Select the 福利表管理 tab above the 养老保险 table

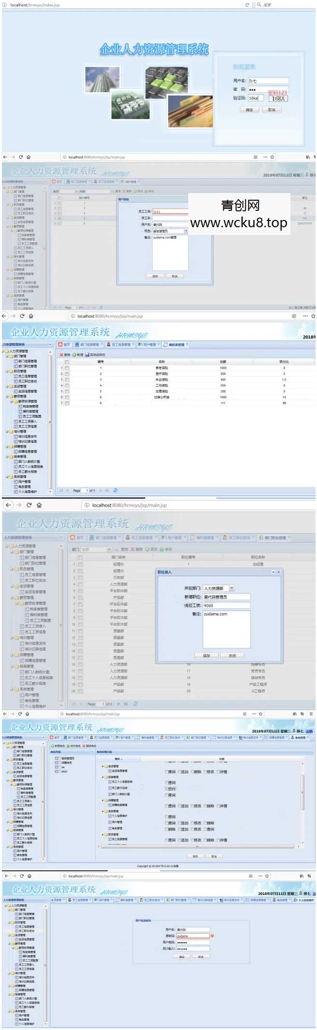click(177, 344)
